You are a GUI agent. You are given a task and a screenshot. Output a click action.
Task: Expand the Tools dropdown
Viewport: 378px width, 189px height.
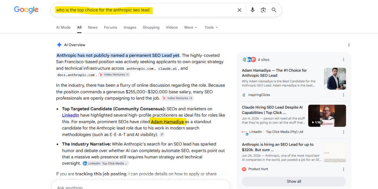pyautogui.click(x=211, y=27)
